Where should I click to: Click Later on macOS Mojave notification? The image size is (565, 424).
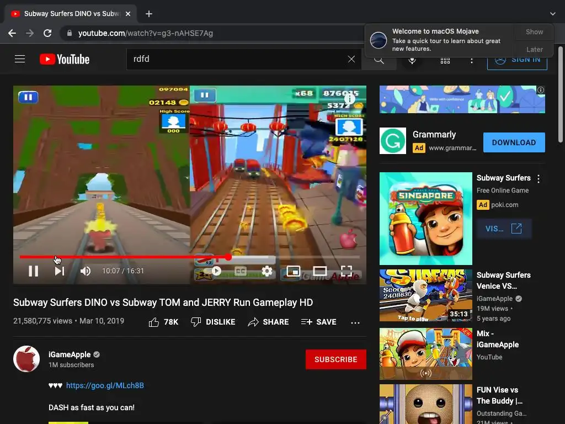[x=534, y=49]
